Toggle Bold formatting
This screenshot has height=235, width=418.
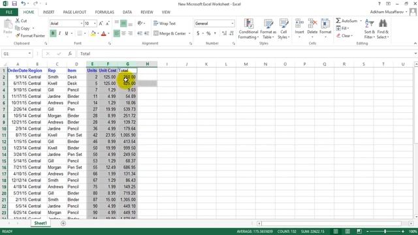coord(53,33)
